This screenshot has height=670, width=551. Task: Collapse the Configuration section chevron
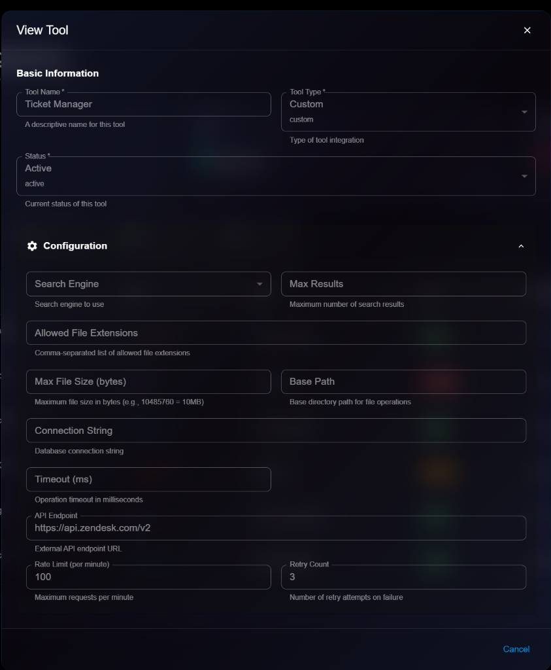(x=521, y=245)
